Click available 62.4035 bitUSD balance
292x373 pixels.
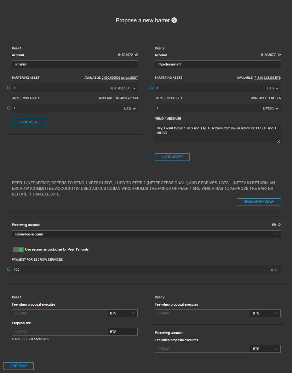[127, 98]
